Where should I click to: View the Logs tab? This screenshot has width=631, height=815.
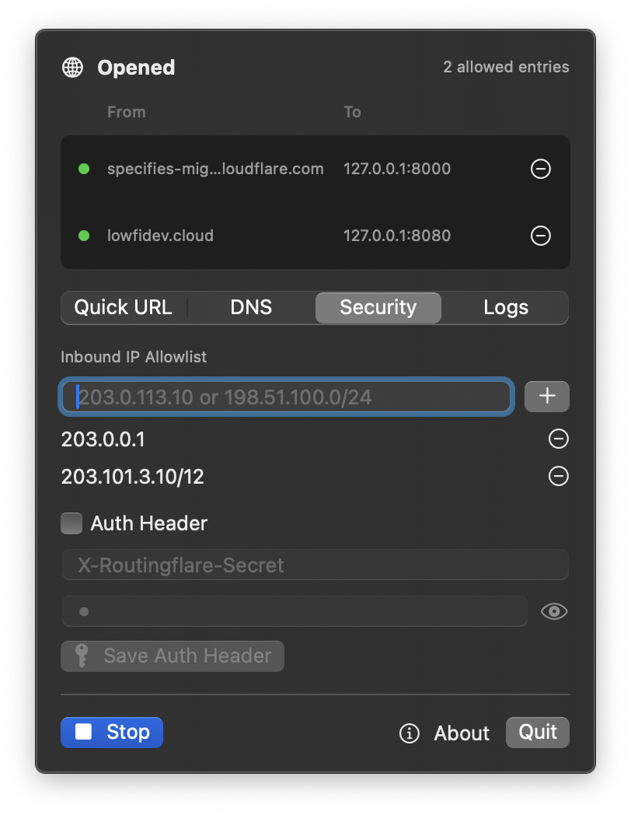click(505, 308)
